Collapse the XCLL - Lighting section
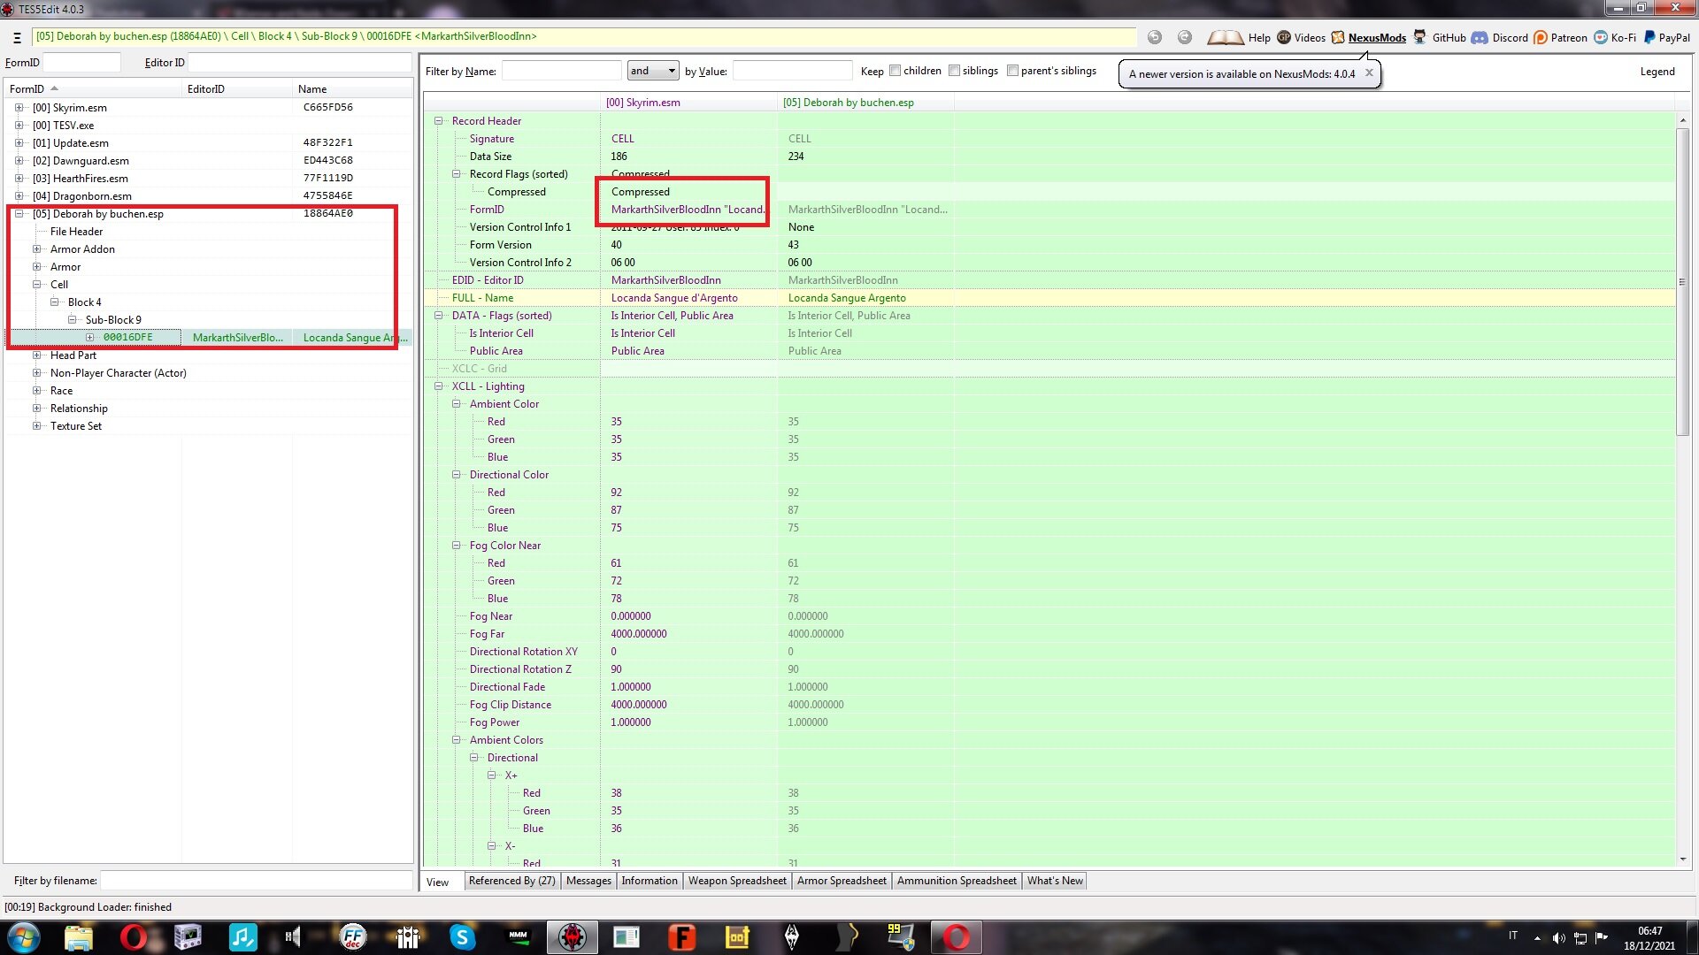Screen dimensions: 1699x955 (438, 386)
